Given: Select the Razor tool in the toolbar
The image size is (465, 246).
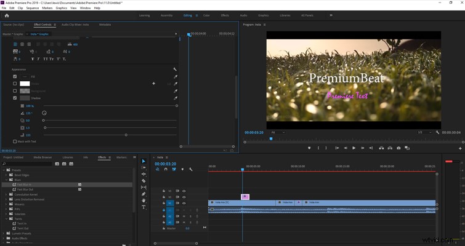Looking at the screenshot, I should click(x=144, y=181).
